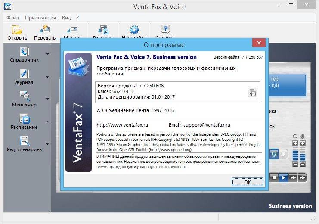Toggle the headset mode button
Screen dimensions: 319x224
(x=274, y=154)
